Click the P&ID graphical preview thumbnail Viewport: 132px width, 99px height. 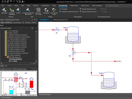click(19, 83)
